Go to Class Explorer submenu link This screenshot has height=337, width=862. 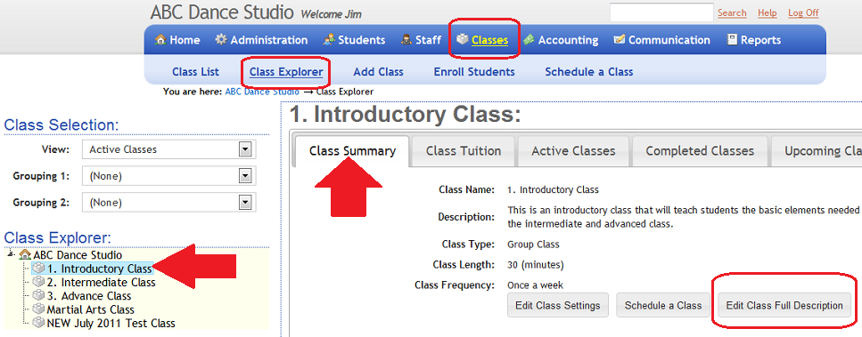pos(286,72)
